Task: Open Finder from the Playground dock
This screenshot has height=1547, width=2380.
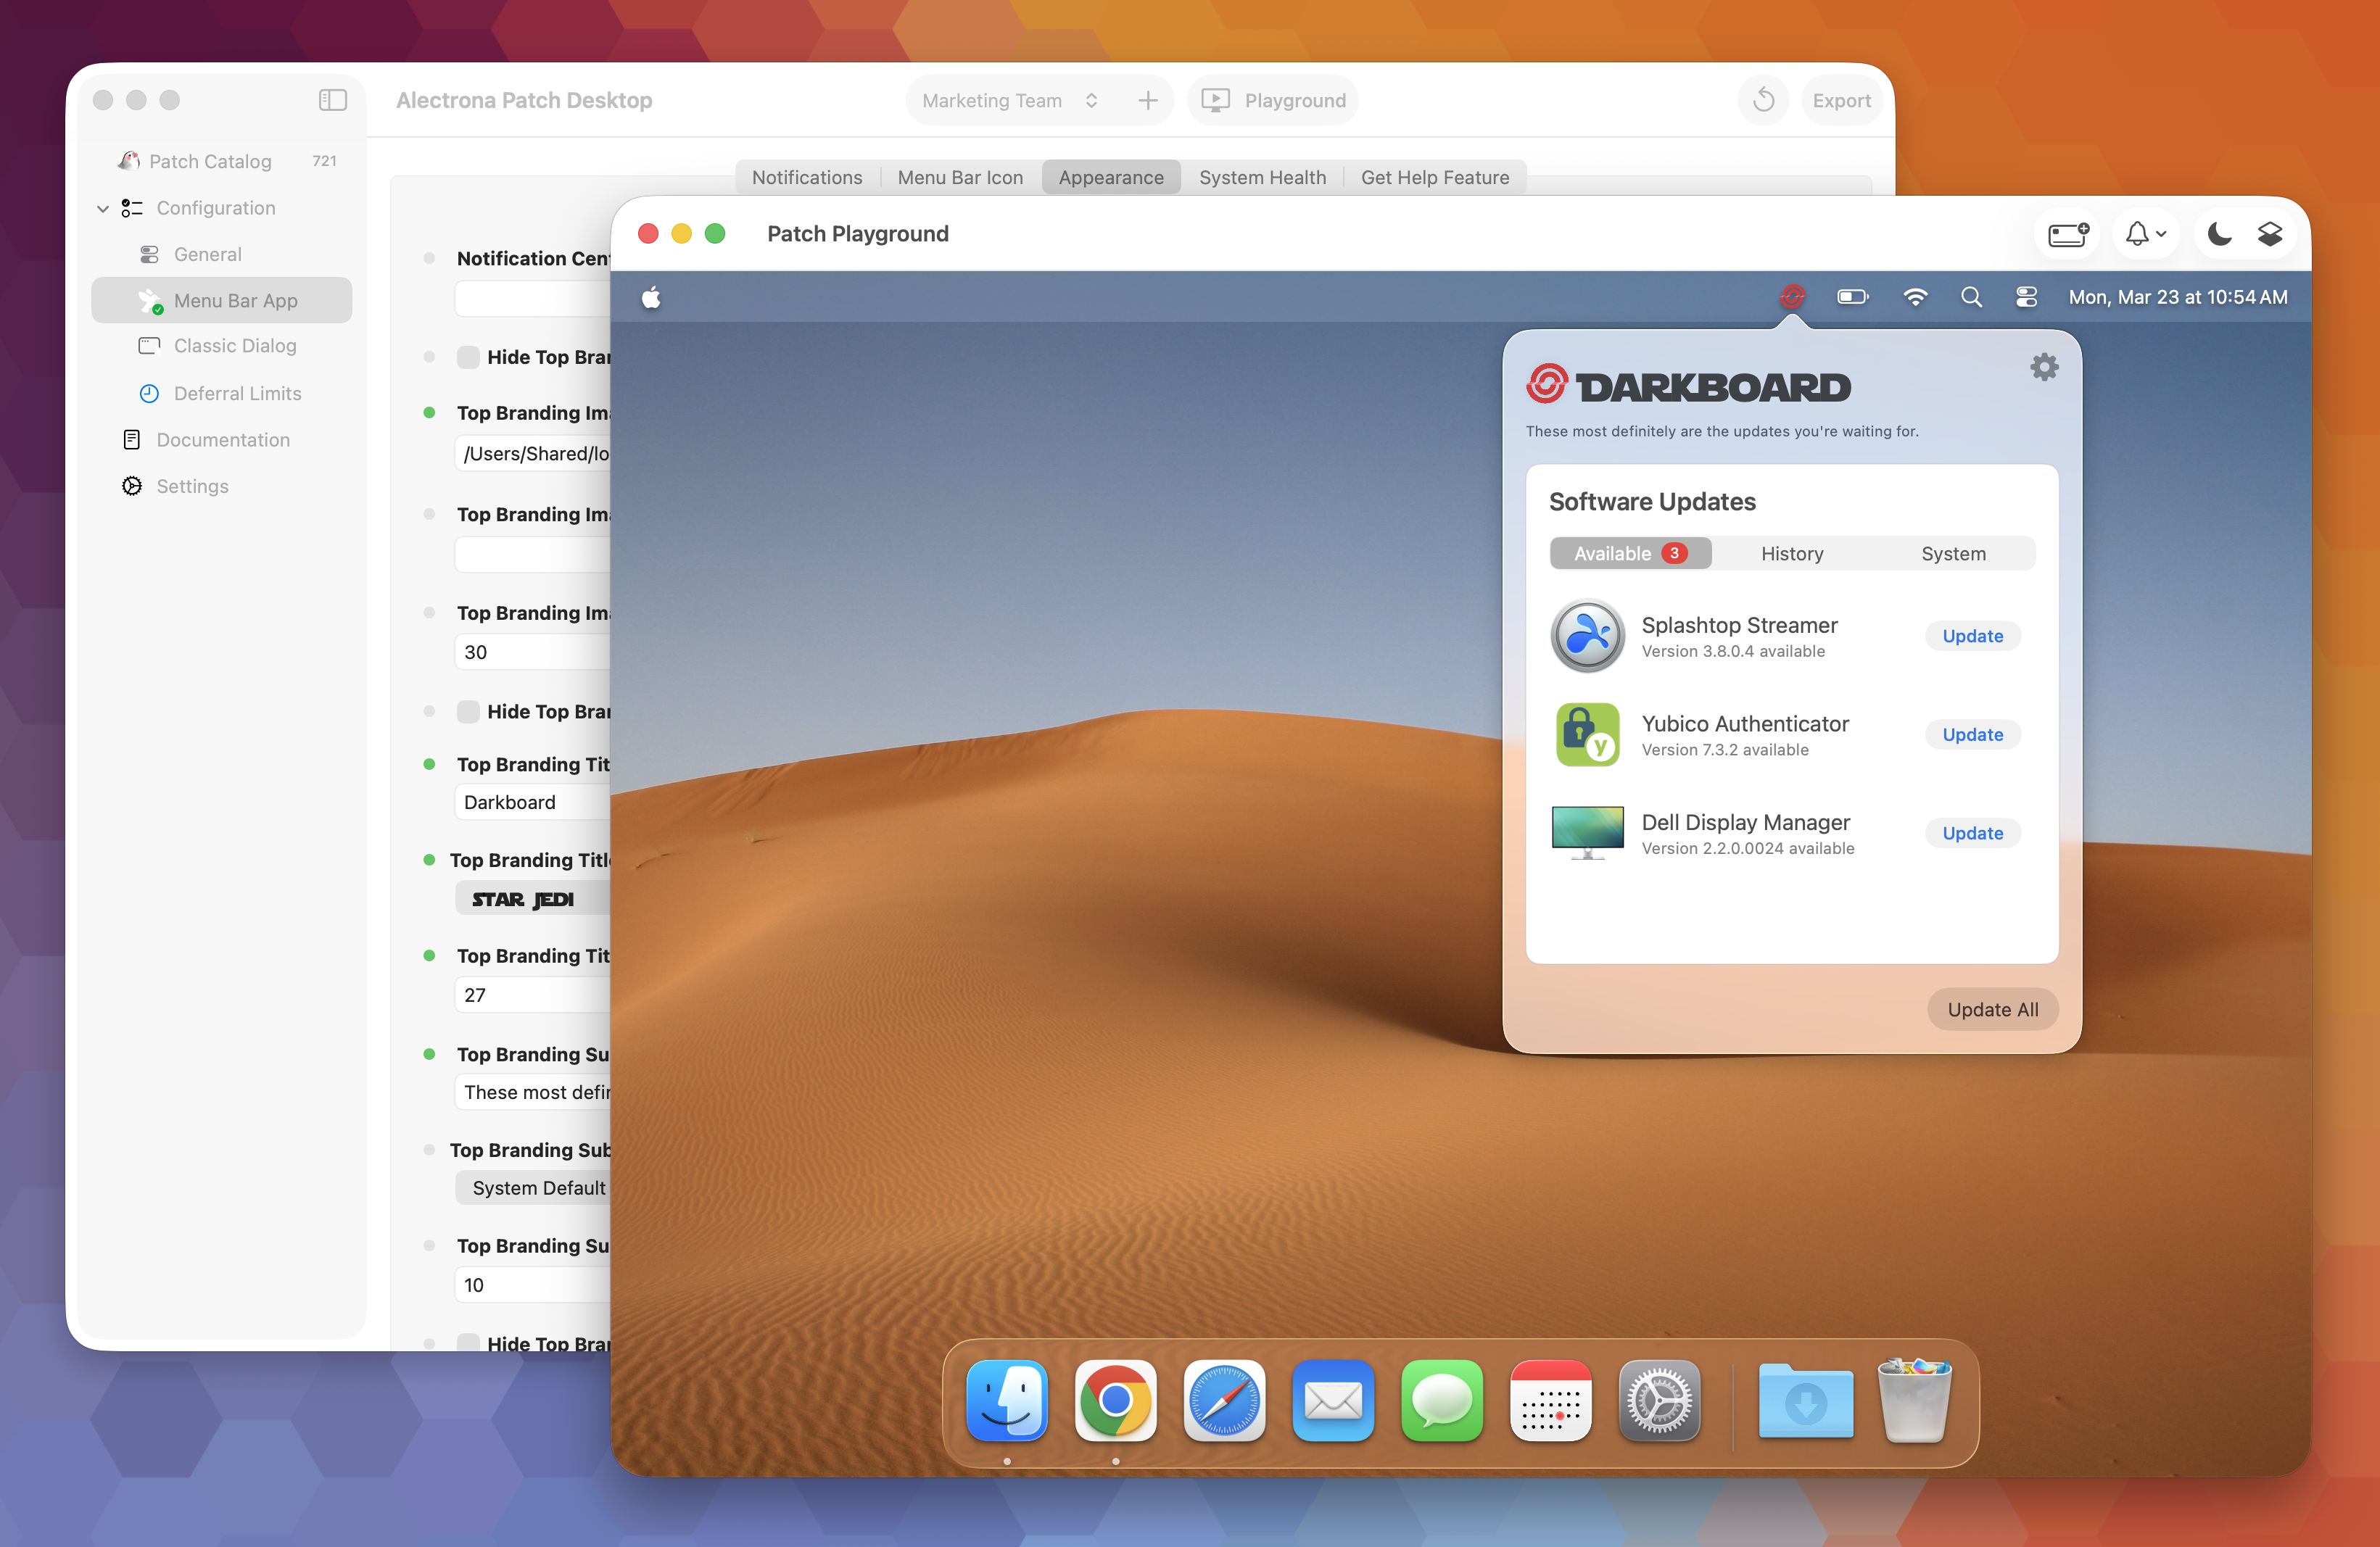Action: [1006, 1401]
